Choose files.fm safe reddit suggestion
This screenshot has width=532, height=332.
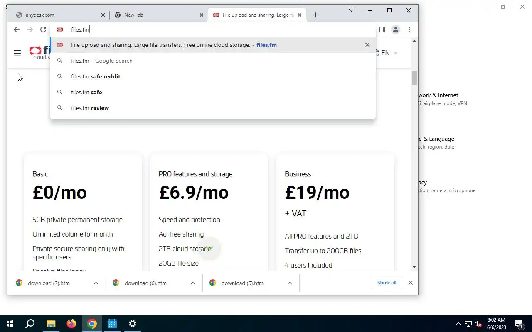[213, 76]
